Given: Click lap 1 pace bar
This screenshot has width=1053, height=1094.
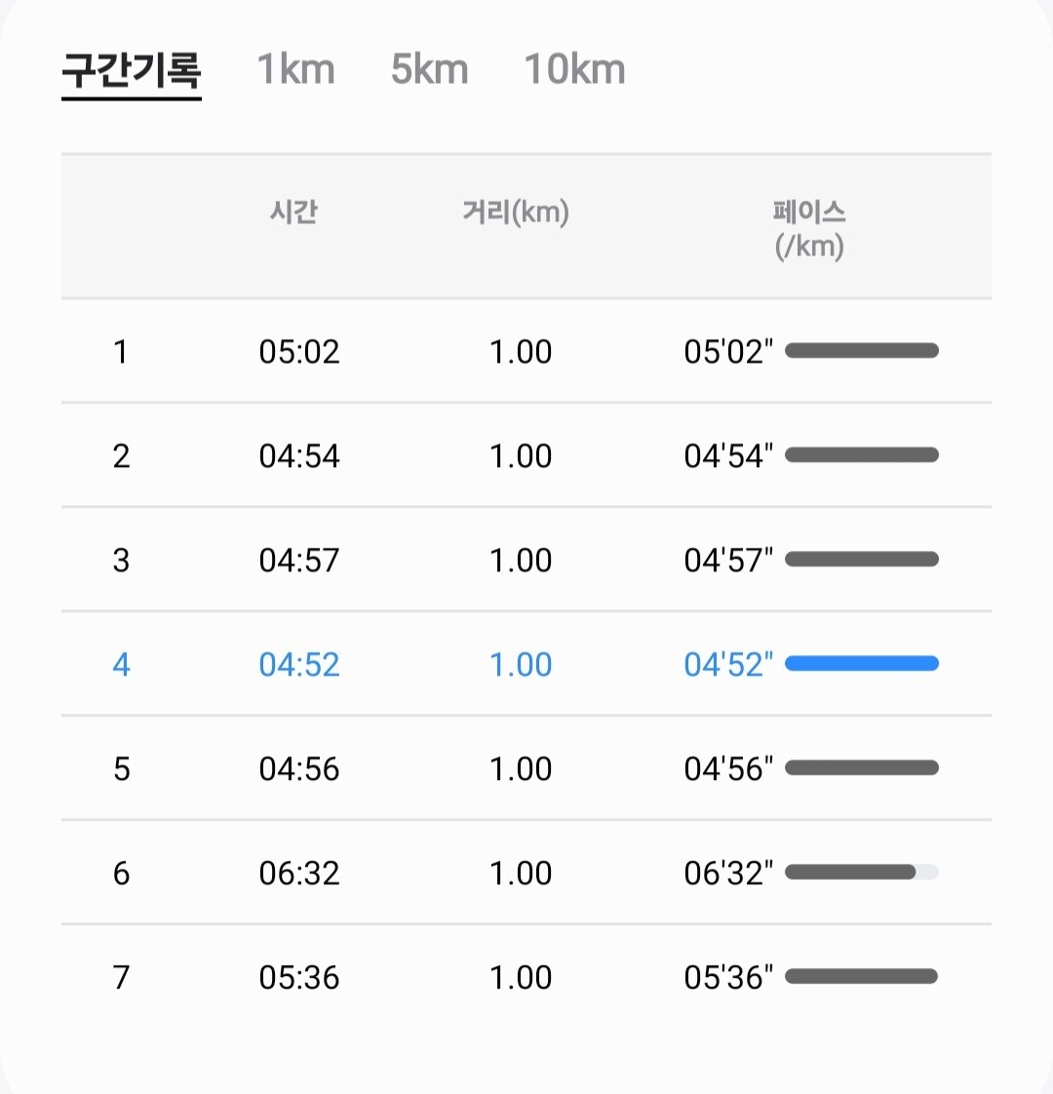Looking at the screenshot, I should [862, 351].
